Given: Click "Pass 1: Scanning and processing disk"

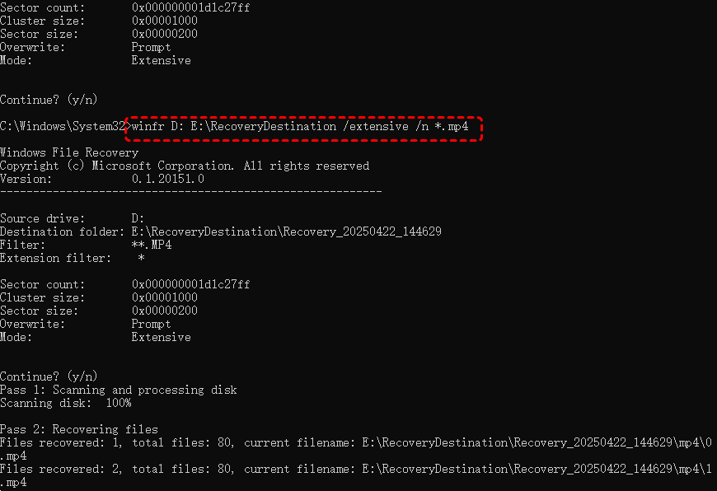Looking at the screenshot, I should pyautogui.click(x=118, y=390).
